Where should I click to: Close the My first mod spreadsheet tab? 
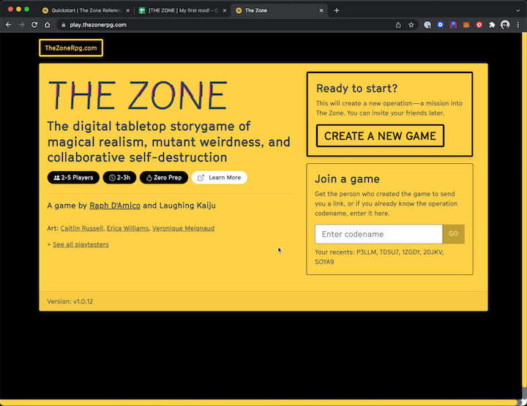pyautogui.click(x=225, y=10)
